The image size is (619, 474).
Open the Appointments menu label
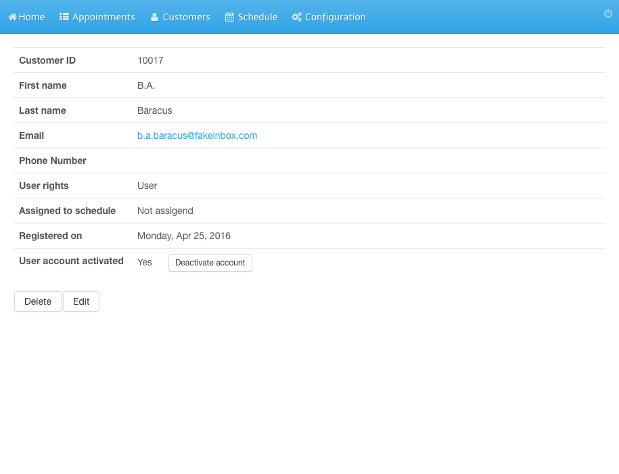coord(104,18)
